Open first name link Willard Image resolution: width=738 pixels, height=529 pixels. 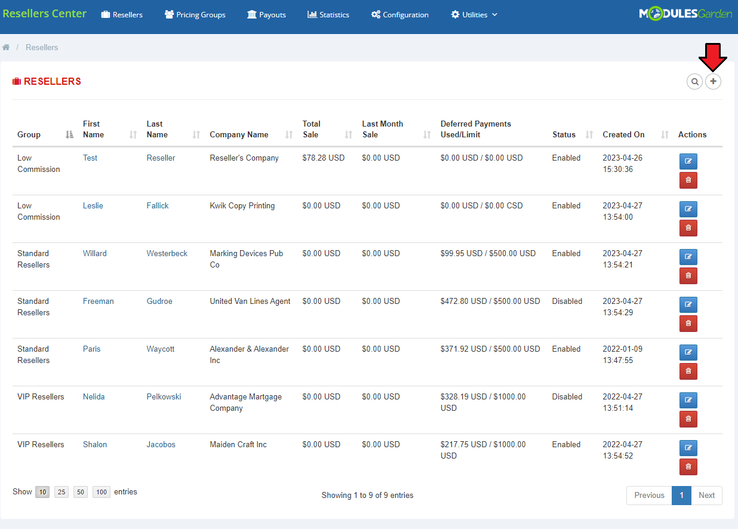[95, 253]
